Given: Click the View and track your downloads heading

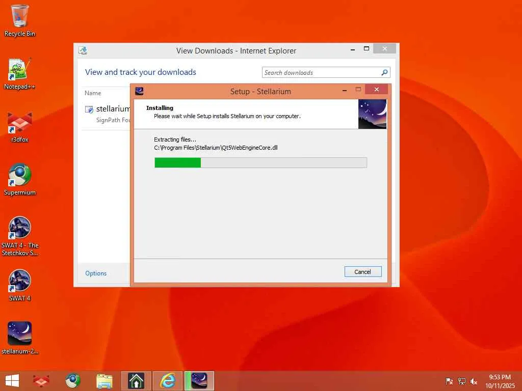Looking at the screenshot, I should [141, 72].
